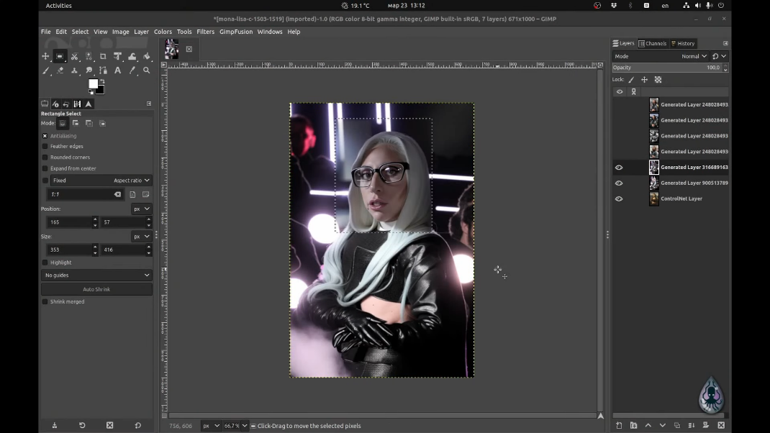The width and height of the screenshot is (770, 433).
Task: Choose the Text tool
Action: [x=117, y=70]
